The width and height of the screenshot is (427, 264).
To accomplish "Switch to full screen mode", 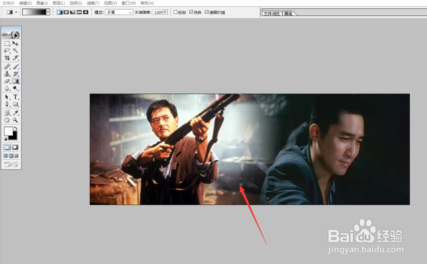I will [16, 156].
